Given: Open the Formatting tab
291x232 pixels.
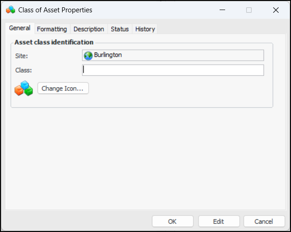Looking at the screenshot, I should coord(52,29).
